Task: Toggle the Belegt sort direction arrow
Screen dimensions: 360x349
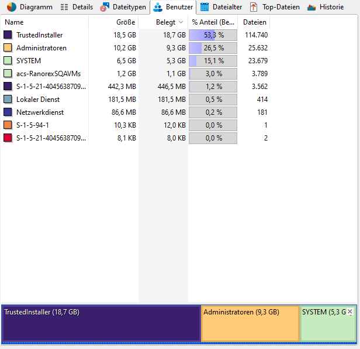Action: point(181,22)
